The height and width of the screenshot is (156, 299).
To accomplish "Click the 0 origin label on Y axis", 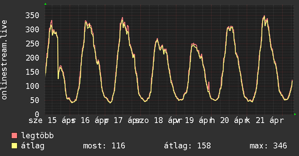I will (37, 115).
